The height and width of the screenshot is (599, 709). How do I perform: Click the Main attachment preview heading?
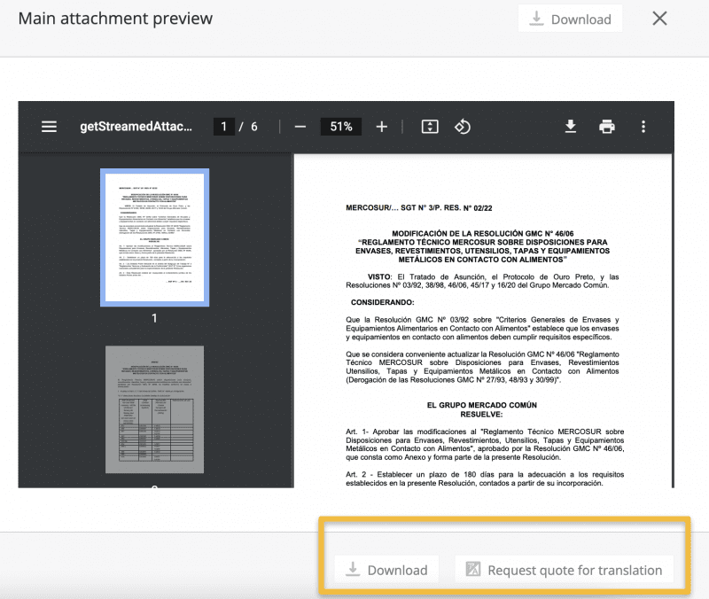[x=115, y=19]
